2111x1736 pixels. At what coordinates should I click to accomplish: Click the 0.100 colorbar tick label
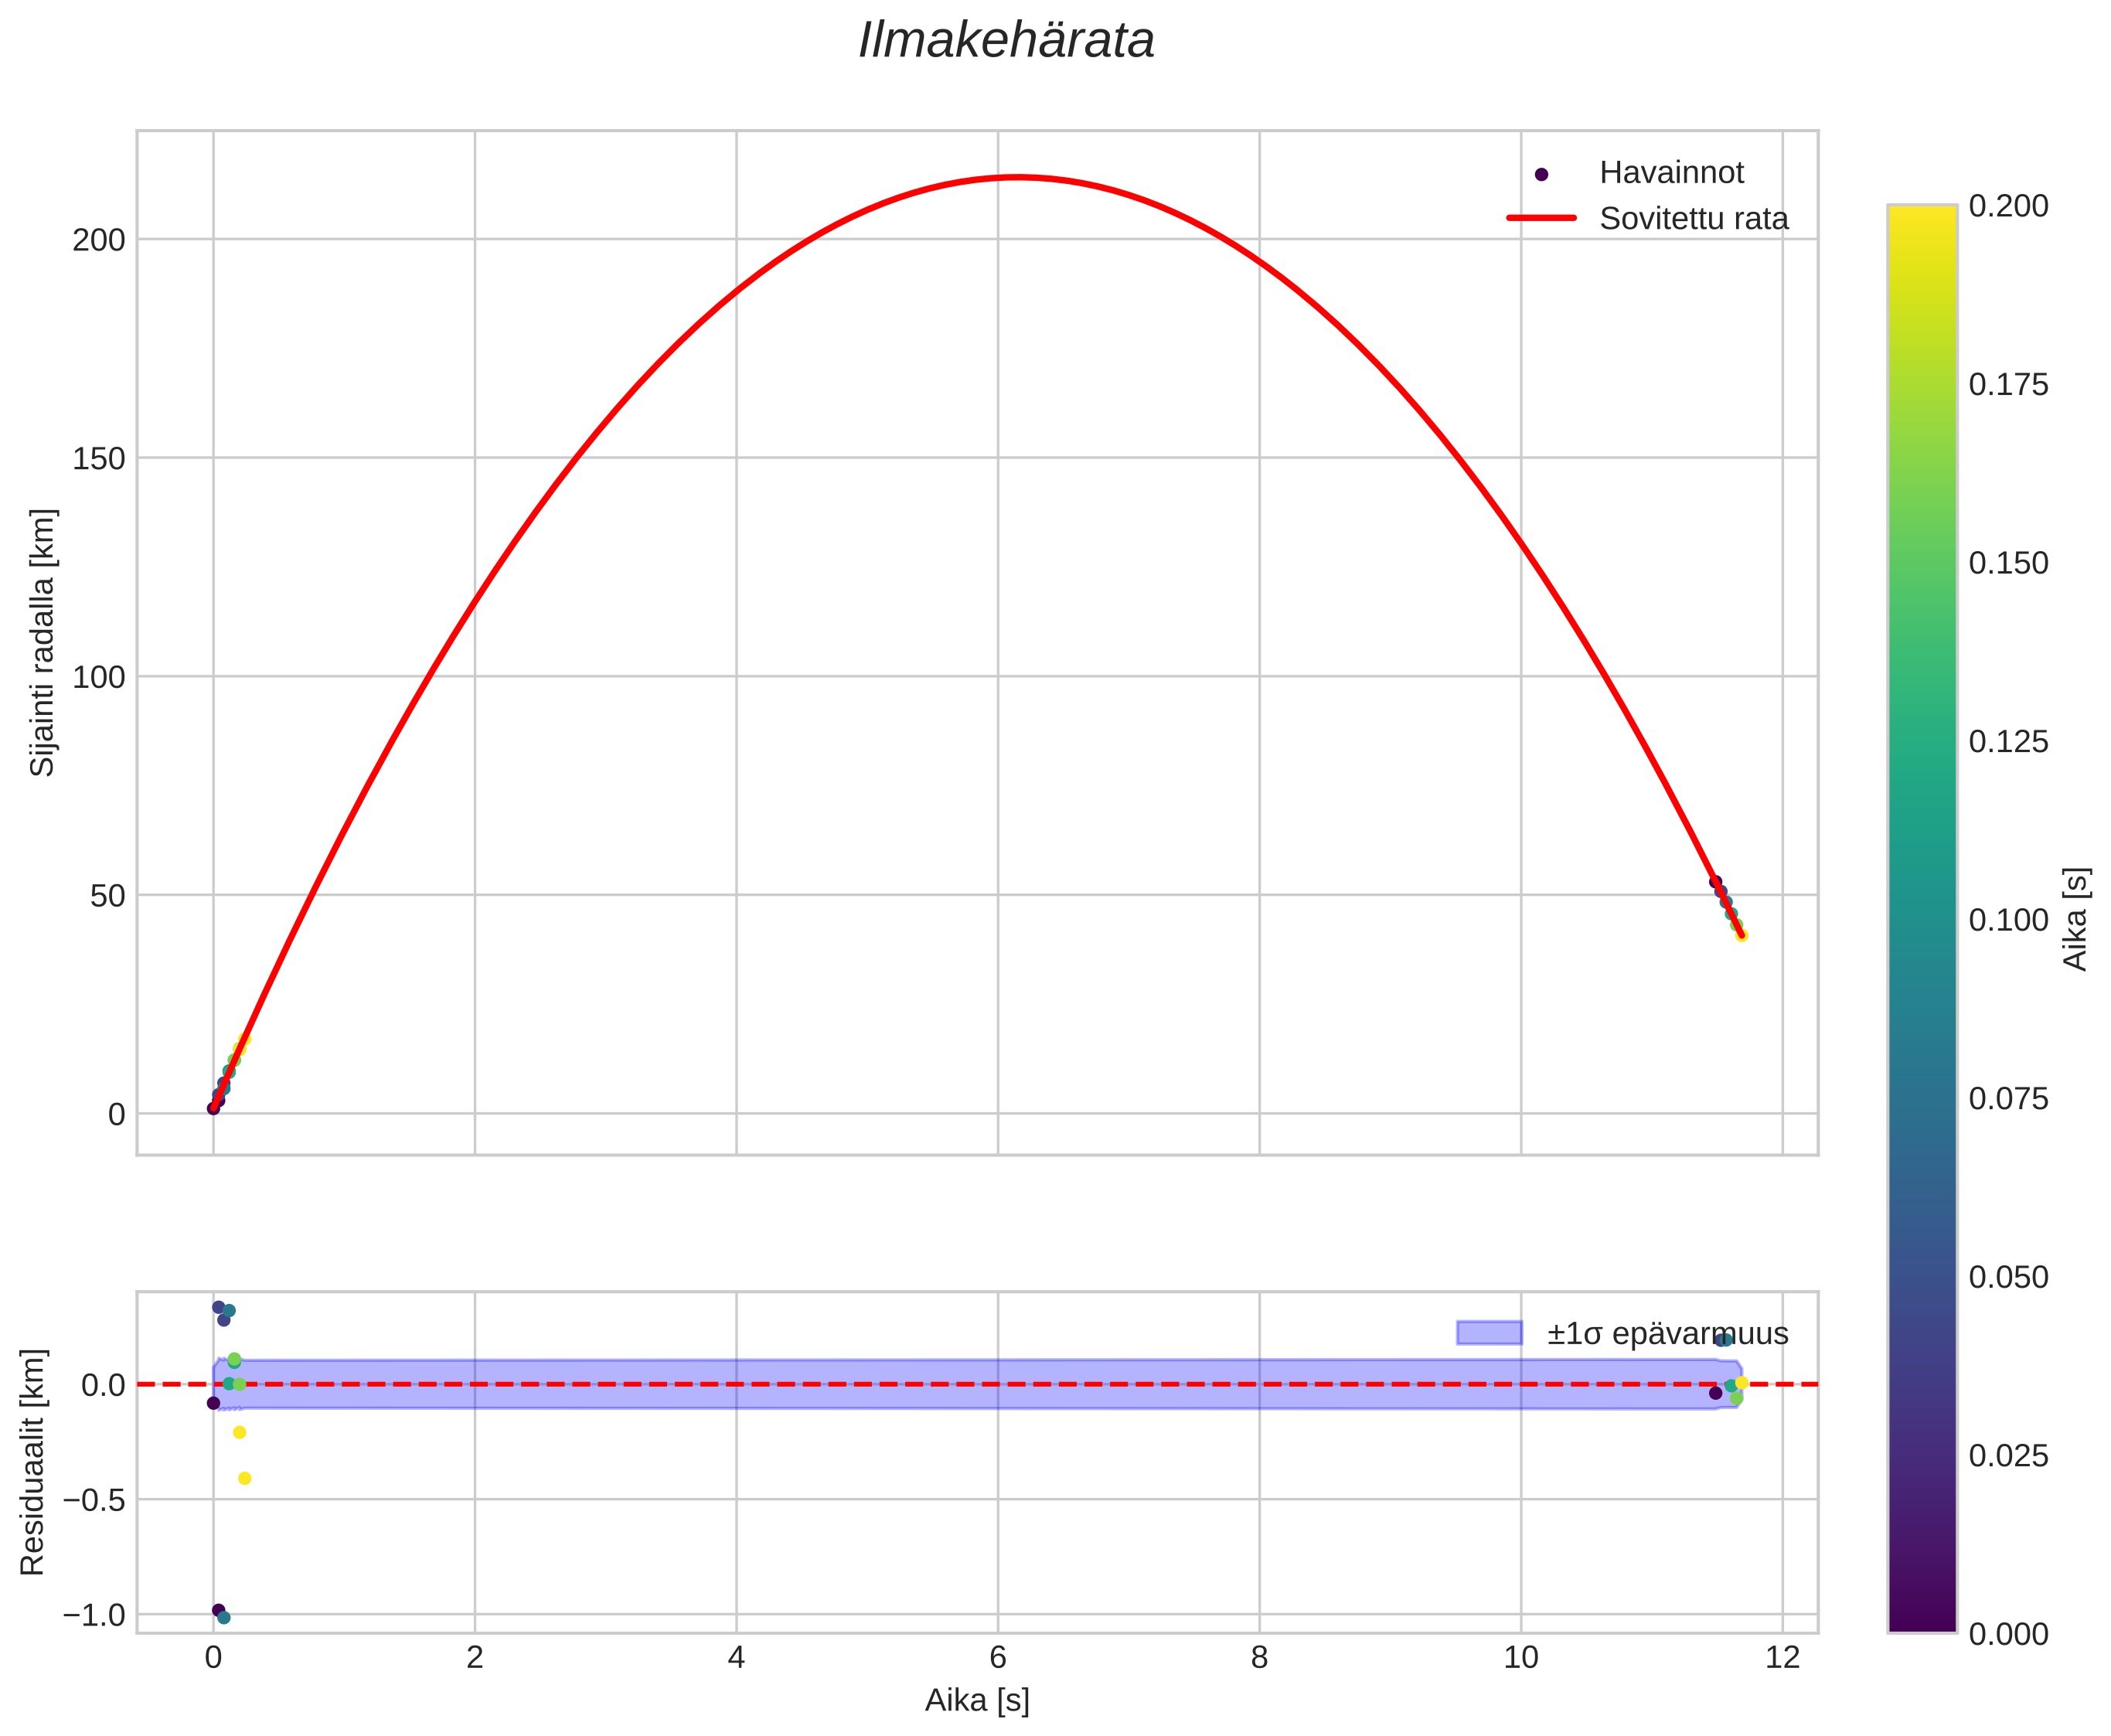coord(2008,920)
